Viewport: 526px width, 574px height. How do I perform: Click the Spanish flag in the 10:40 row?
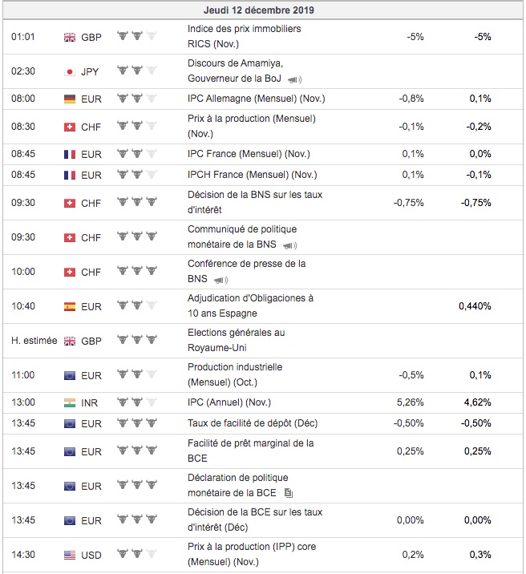tap(70, 306)
